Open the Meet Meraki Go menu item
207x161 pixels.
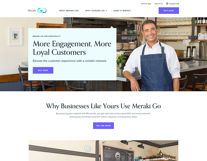[69, 11]
